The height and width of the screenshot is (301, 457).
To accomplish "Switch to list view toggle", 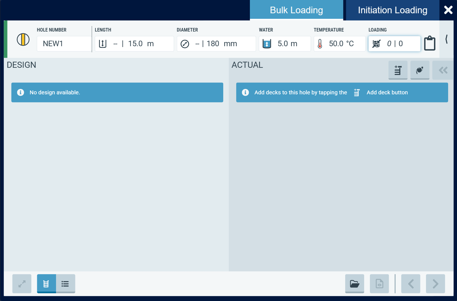I will click(65, 284).
